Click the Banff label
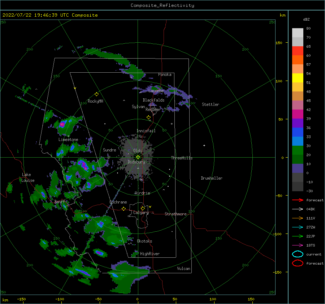Screen dimensions: 325x304 click(60, 202)
